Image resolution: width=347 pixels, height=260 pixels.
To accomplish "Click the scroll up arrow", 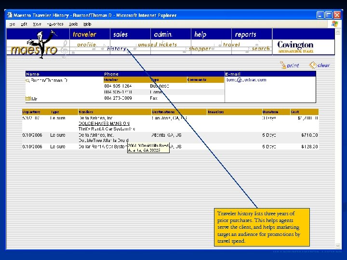I will coord(338,32).
